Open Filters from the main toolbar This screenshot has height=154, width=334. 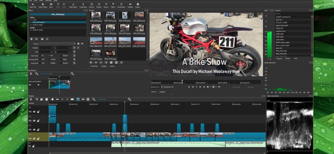pos(113,5)
